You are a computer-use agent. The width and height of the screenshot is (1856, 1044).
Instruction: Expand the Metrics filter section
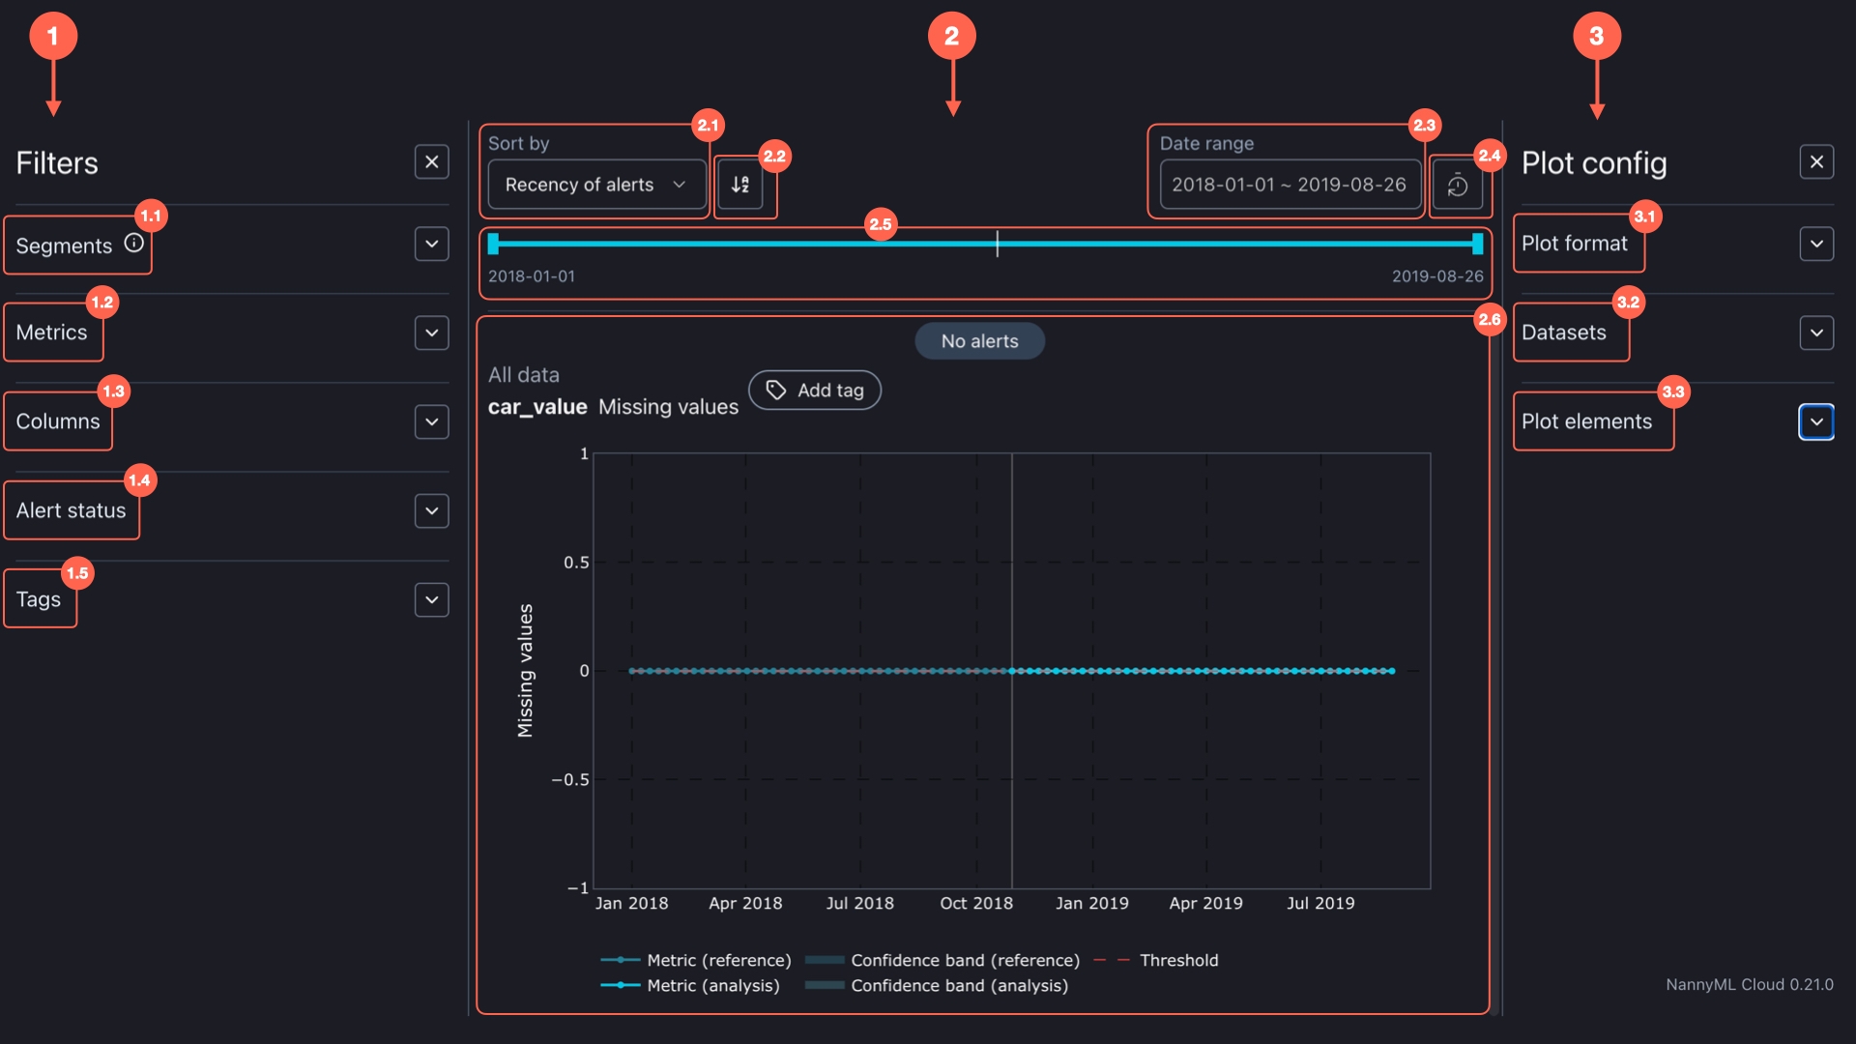[x=431, y=333]
